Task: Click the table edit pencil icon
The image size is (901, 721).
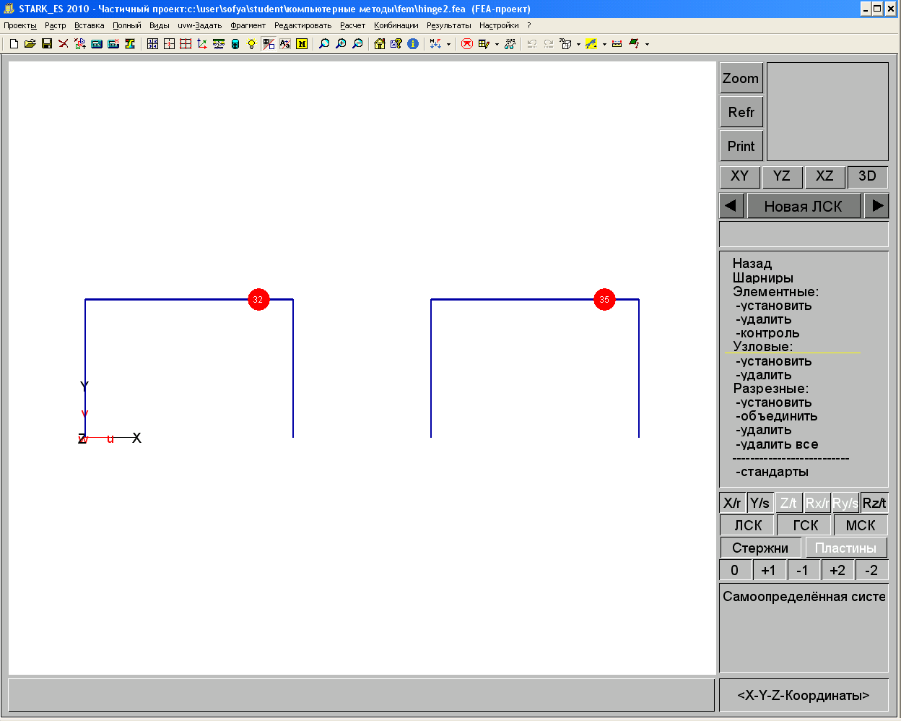Action: (x=484, y=44)
